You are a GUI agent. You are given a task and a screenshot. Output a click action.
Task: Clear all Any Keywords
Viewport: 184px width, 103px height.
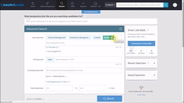[x=118, y=47]
